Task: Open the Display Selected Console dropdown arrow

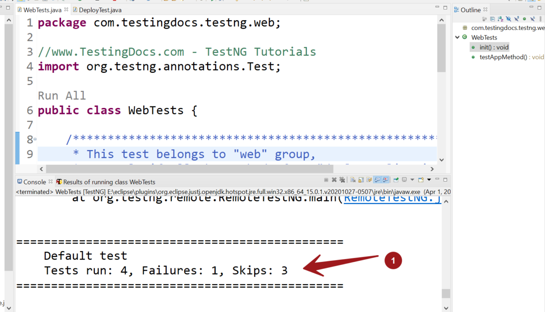Action: [412, 180]
